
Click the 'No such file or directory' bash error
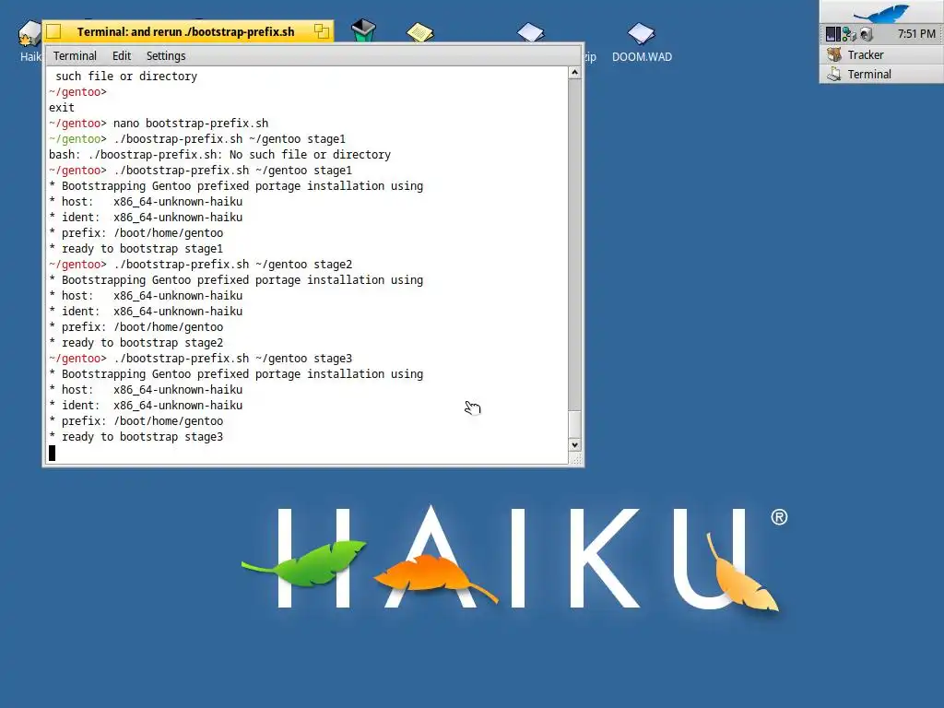point(219,155)
